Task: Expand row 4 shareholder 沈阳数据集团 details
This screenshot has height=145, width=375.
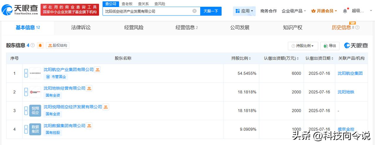Action: click(x=26, y=129)
